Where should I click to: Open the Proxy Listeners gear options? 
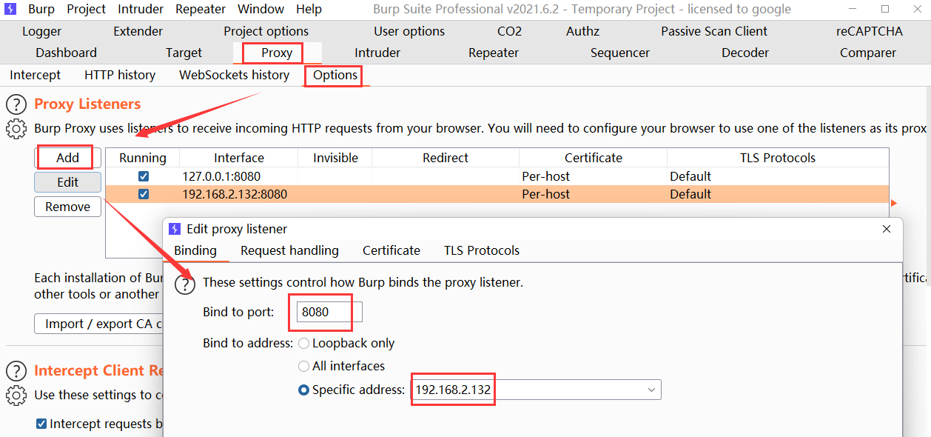(16, 128)
